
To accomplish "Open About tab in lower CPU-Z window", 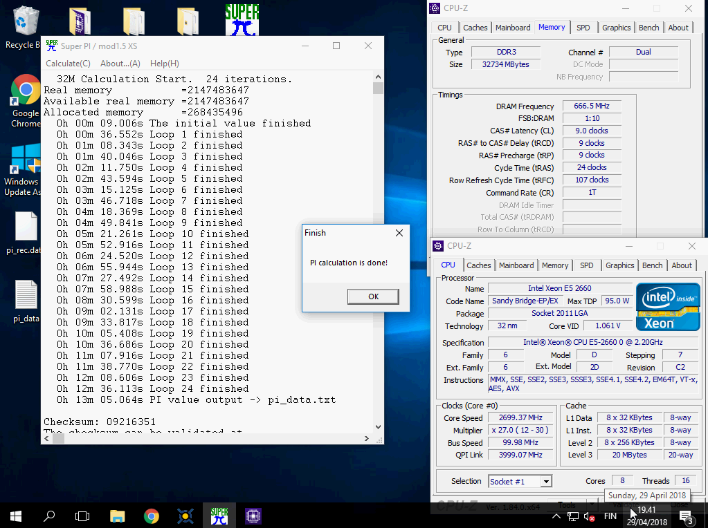I will [682, 265].
